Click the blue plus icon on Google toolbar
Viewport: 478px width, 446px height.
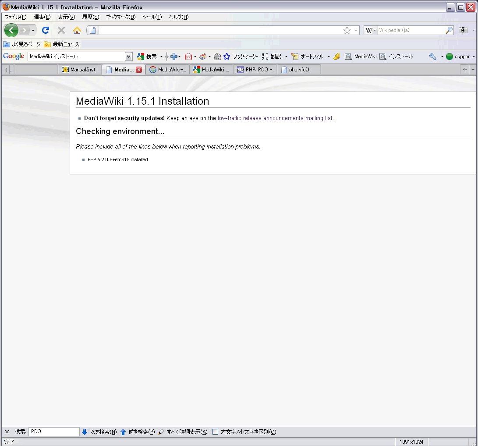[174, 57]
